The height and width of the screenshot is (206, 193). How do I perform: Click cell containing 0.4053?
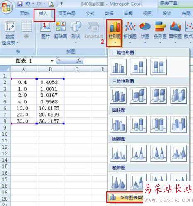(x=51, y=82)
